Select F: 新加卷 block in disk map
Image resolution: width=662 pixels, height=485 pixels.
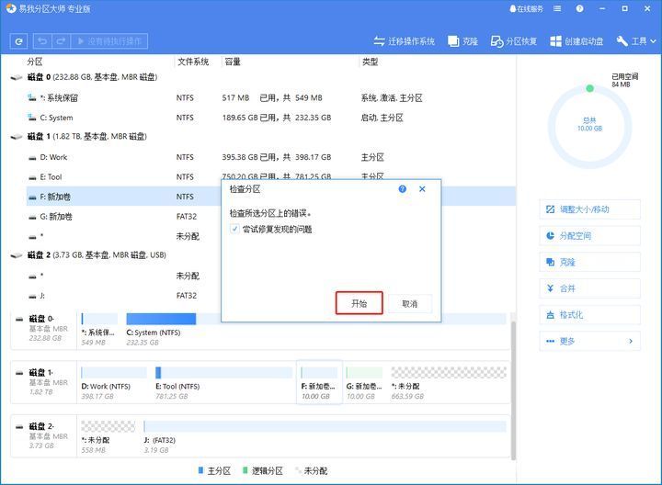click(x=319, y=383)
